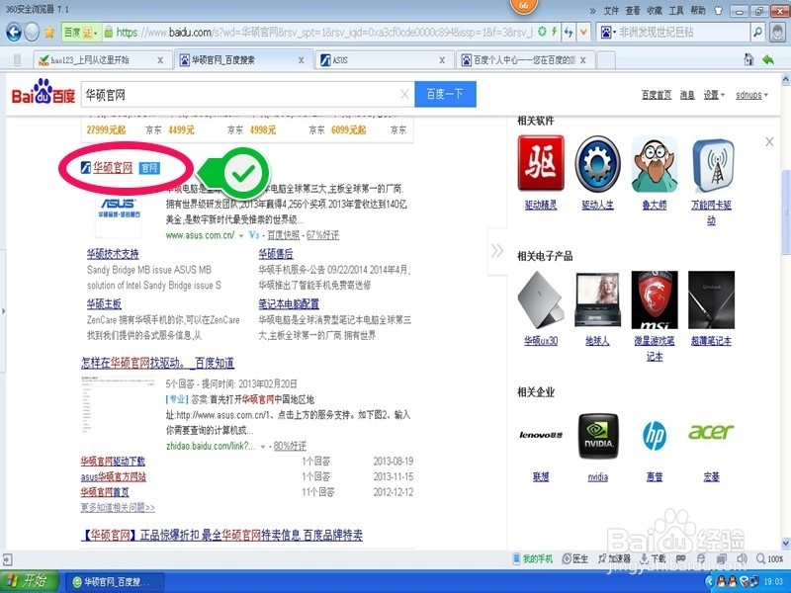Click the lenovo company logo
791x593 pixels.
click(x=541, y=435)
